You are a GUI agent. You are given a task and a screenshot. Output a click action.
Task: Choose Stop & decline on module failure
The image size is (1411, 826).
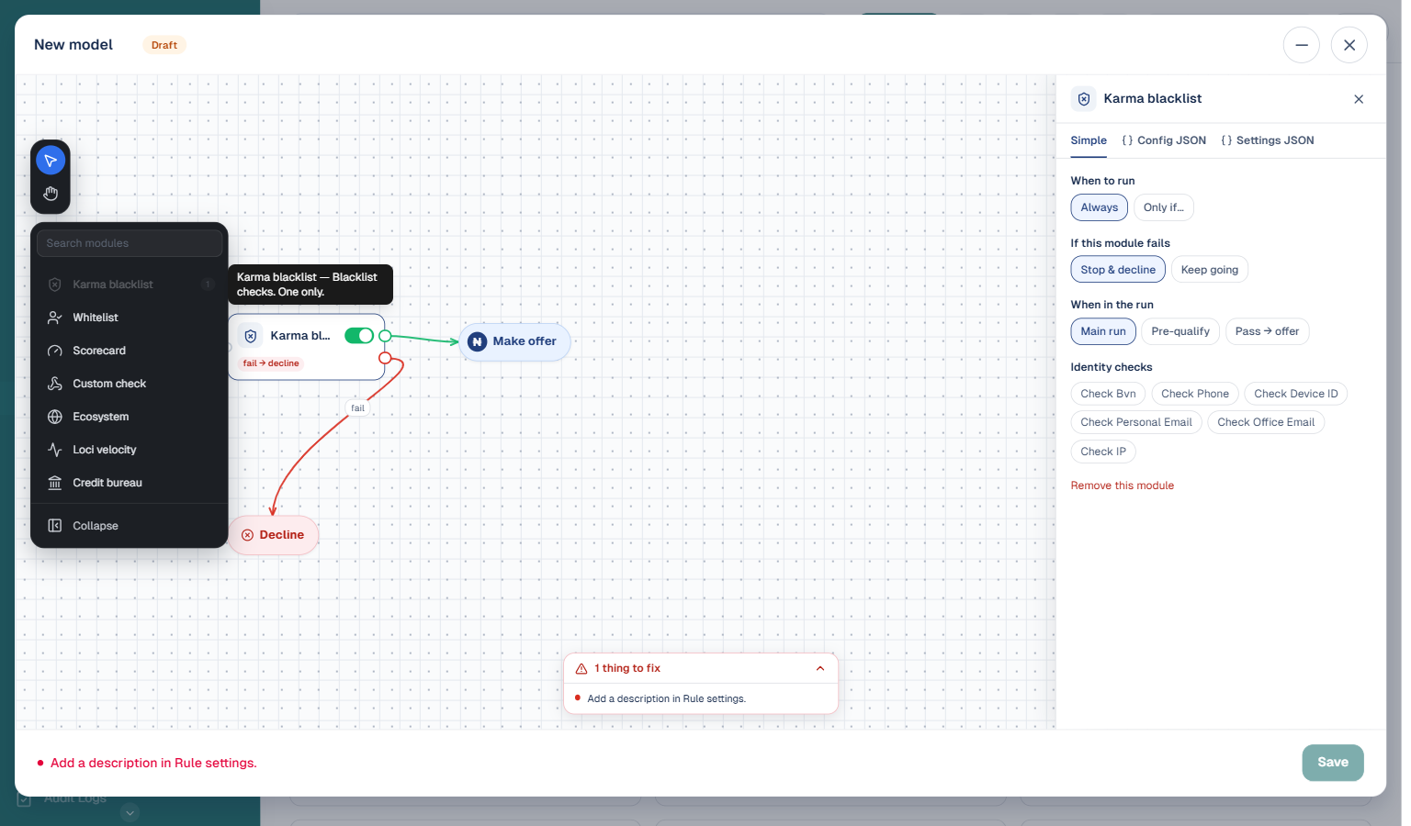pos(1118,270)
